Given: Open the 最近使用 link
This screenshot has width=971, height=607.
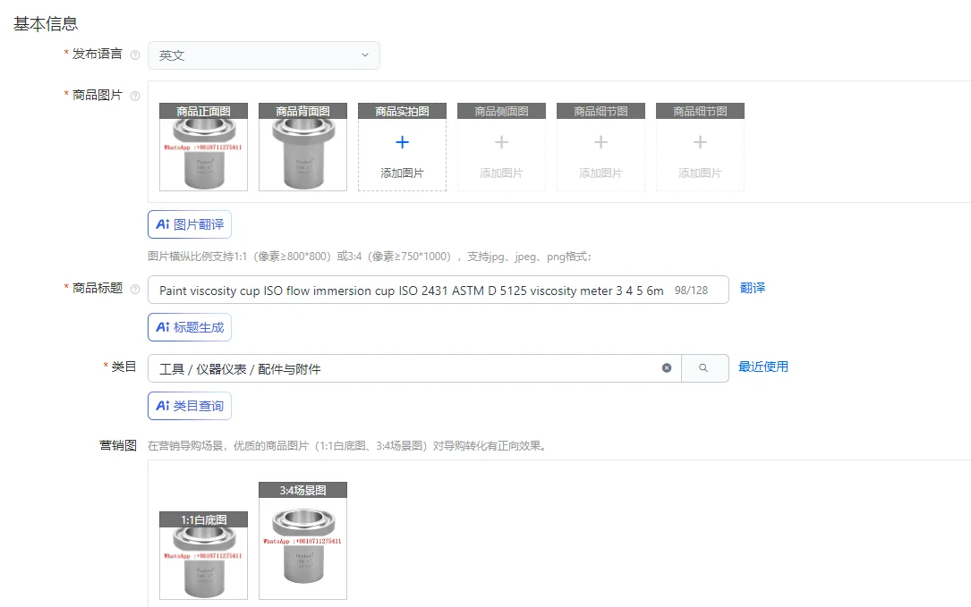Looking at the screenshot, I should coord(762,367).
